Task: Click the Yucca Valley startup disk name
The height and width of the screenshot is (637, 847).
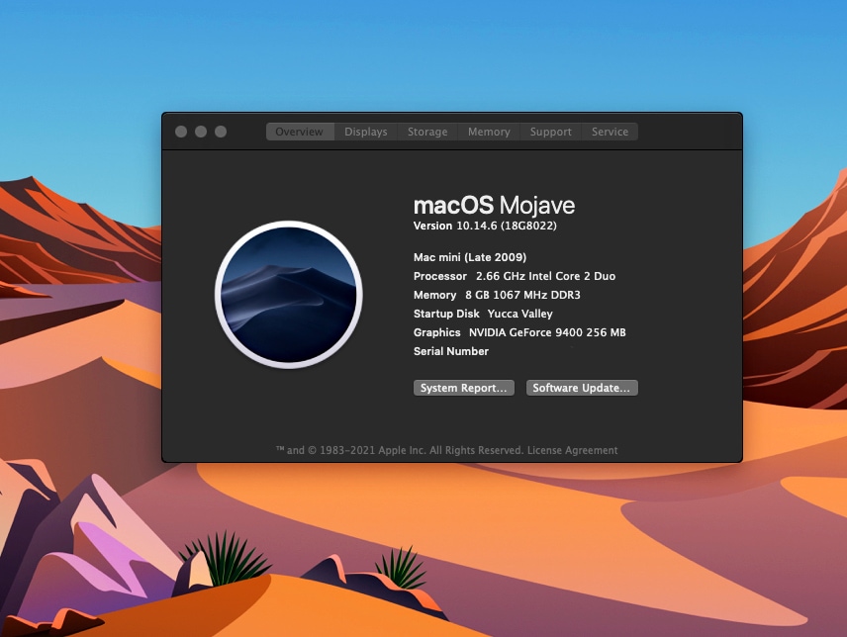Action: (519, 314)
